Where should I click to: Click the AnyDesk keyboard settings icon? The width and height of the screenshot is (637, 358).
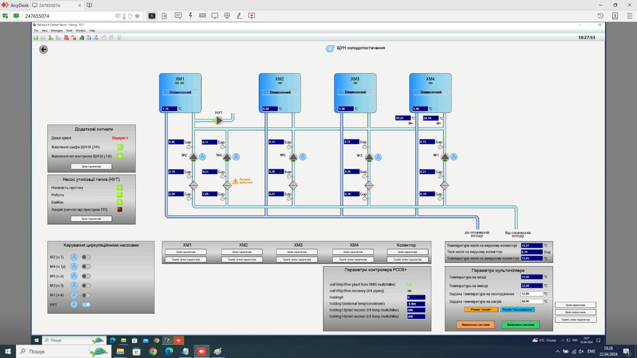click(202, 16)
